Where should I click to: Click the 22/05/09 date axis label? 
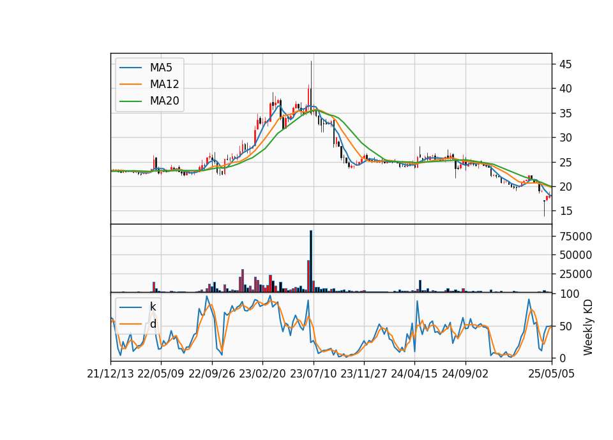[x=161, y=374]
